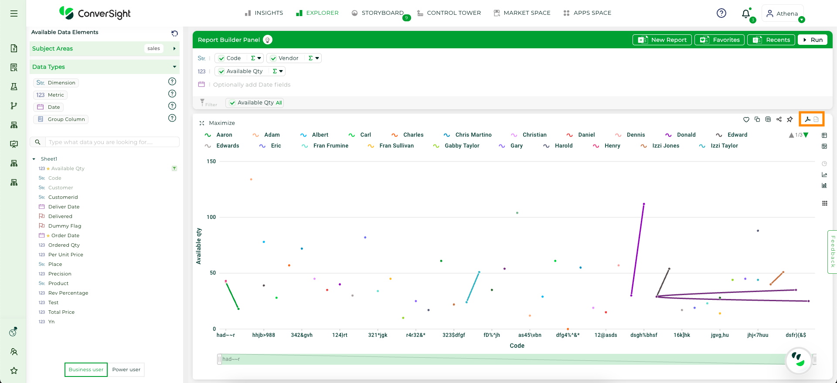
Task: Collapse the Data Types section
Action: tap(175, 67)
